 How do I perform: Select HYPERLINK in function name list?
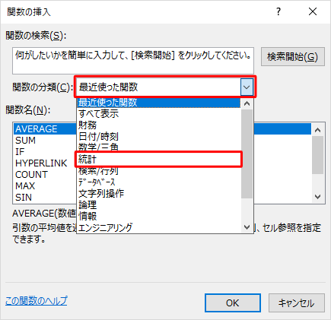pos(45,163)
